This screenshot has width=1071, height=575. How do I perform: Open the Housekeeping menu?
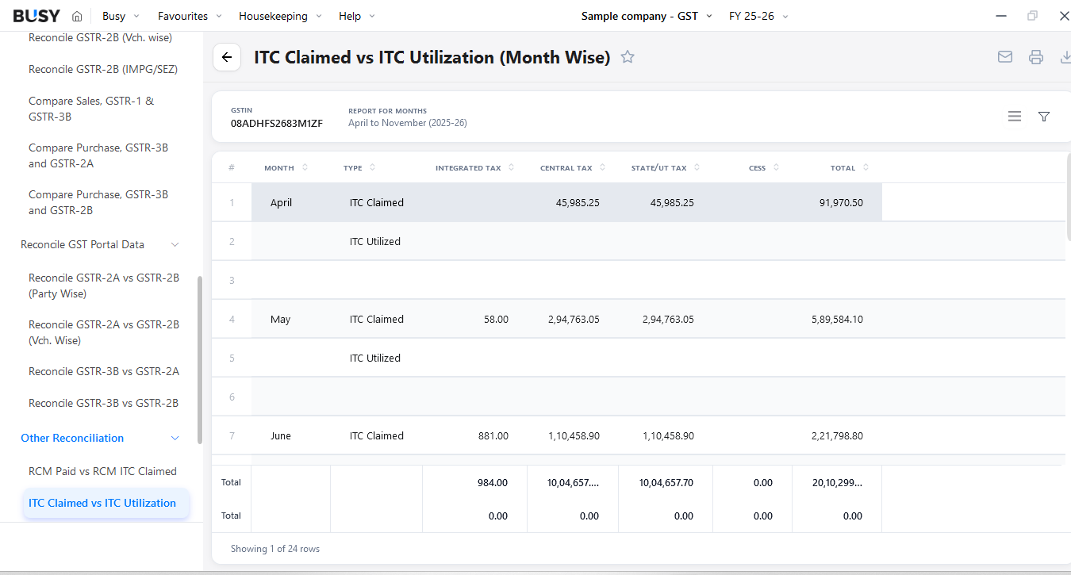(280, 16)
